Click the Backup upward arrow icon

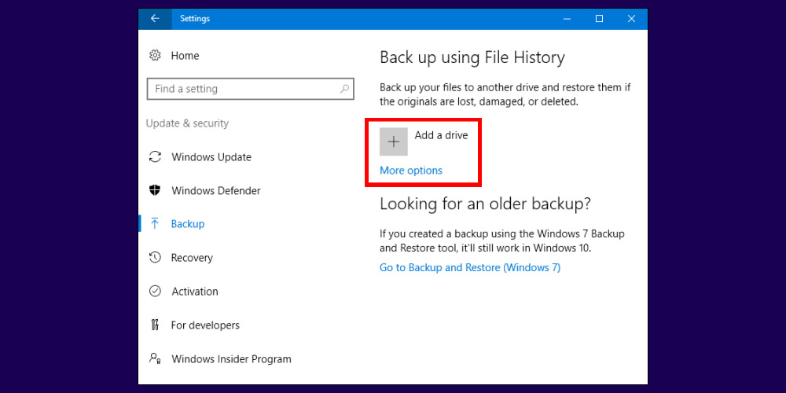point(155,223)
